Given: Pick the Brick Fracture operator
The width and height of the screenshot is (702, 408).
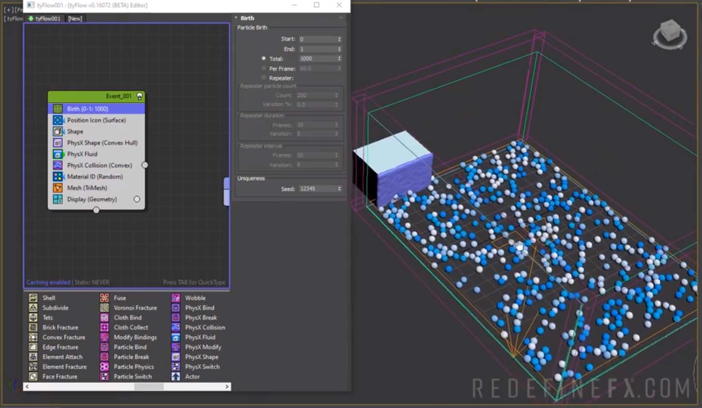Looking at the screenshot, I should tap(53, 327).
